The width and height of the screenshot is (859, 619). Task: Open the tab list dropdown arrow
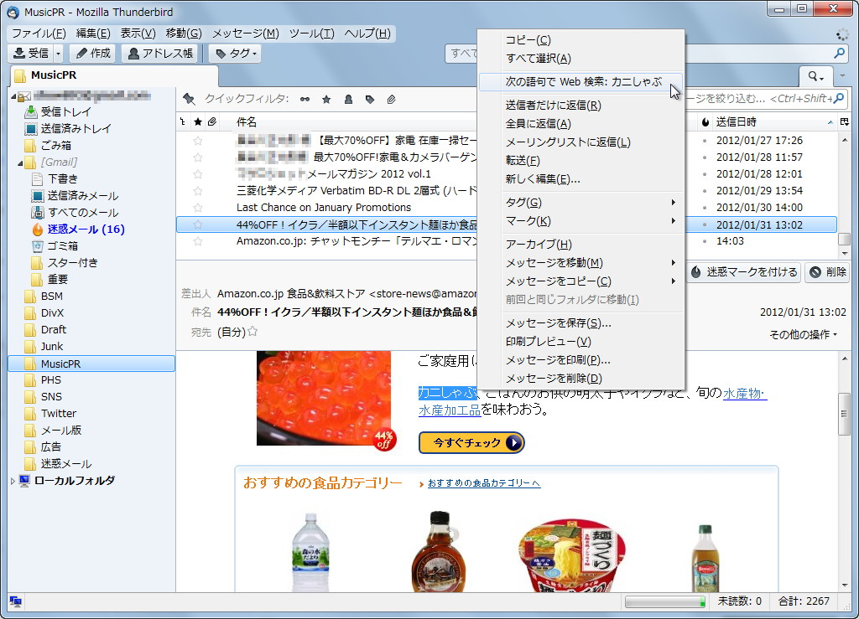(842, 76)
